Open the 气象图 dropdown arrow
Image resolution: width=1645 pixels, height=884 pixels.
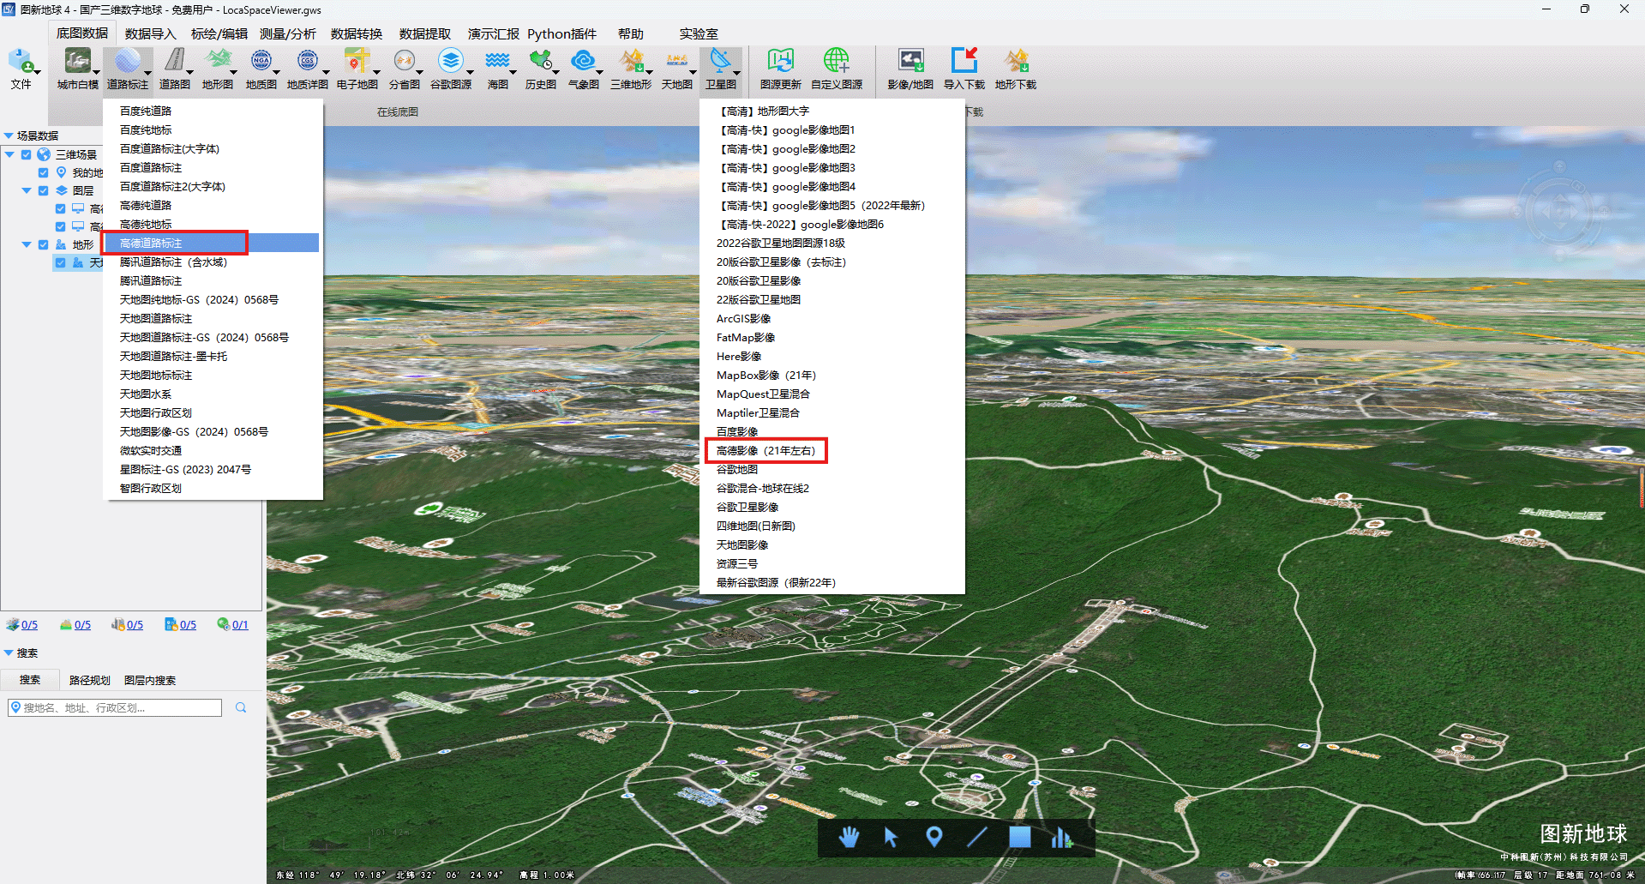pos(599,73)
